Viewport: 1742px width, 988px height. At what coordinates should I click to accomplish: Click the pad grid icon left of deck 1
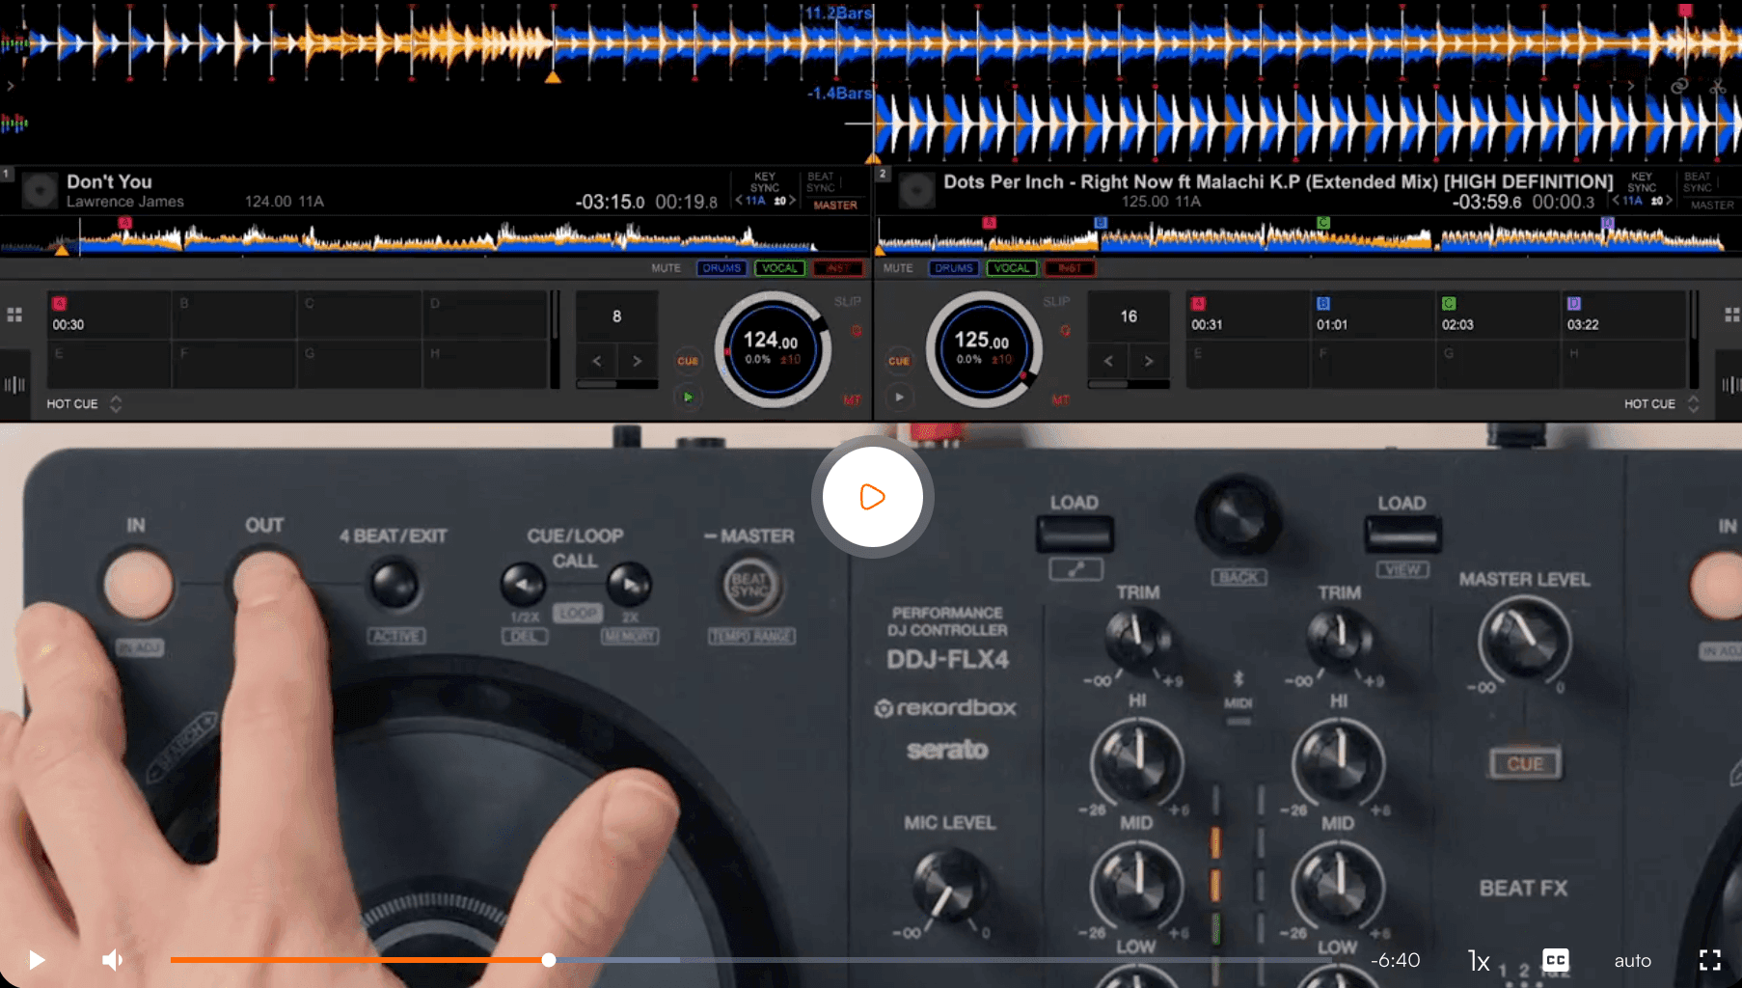(14, 316)
